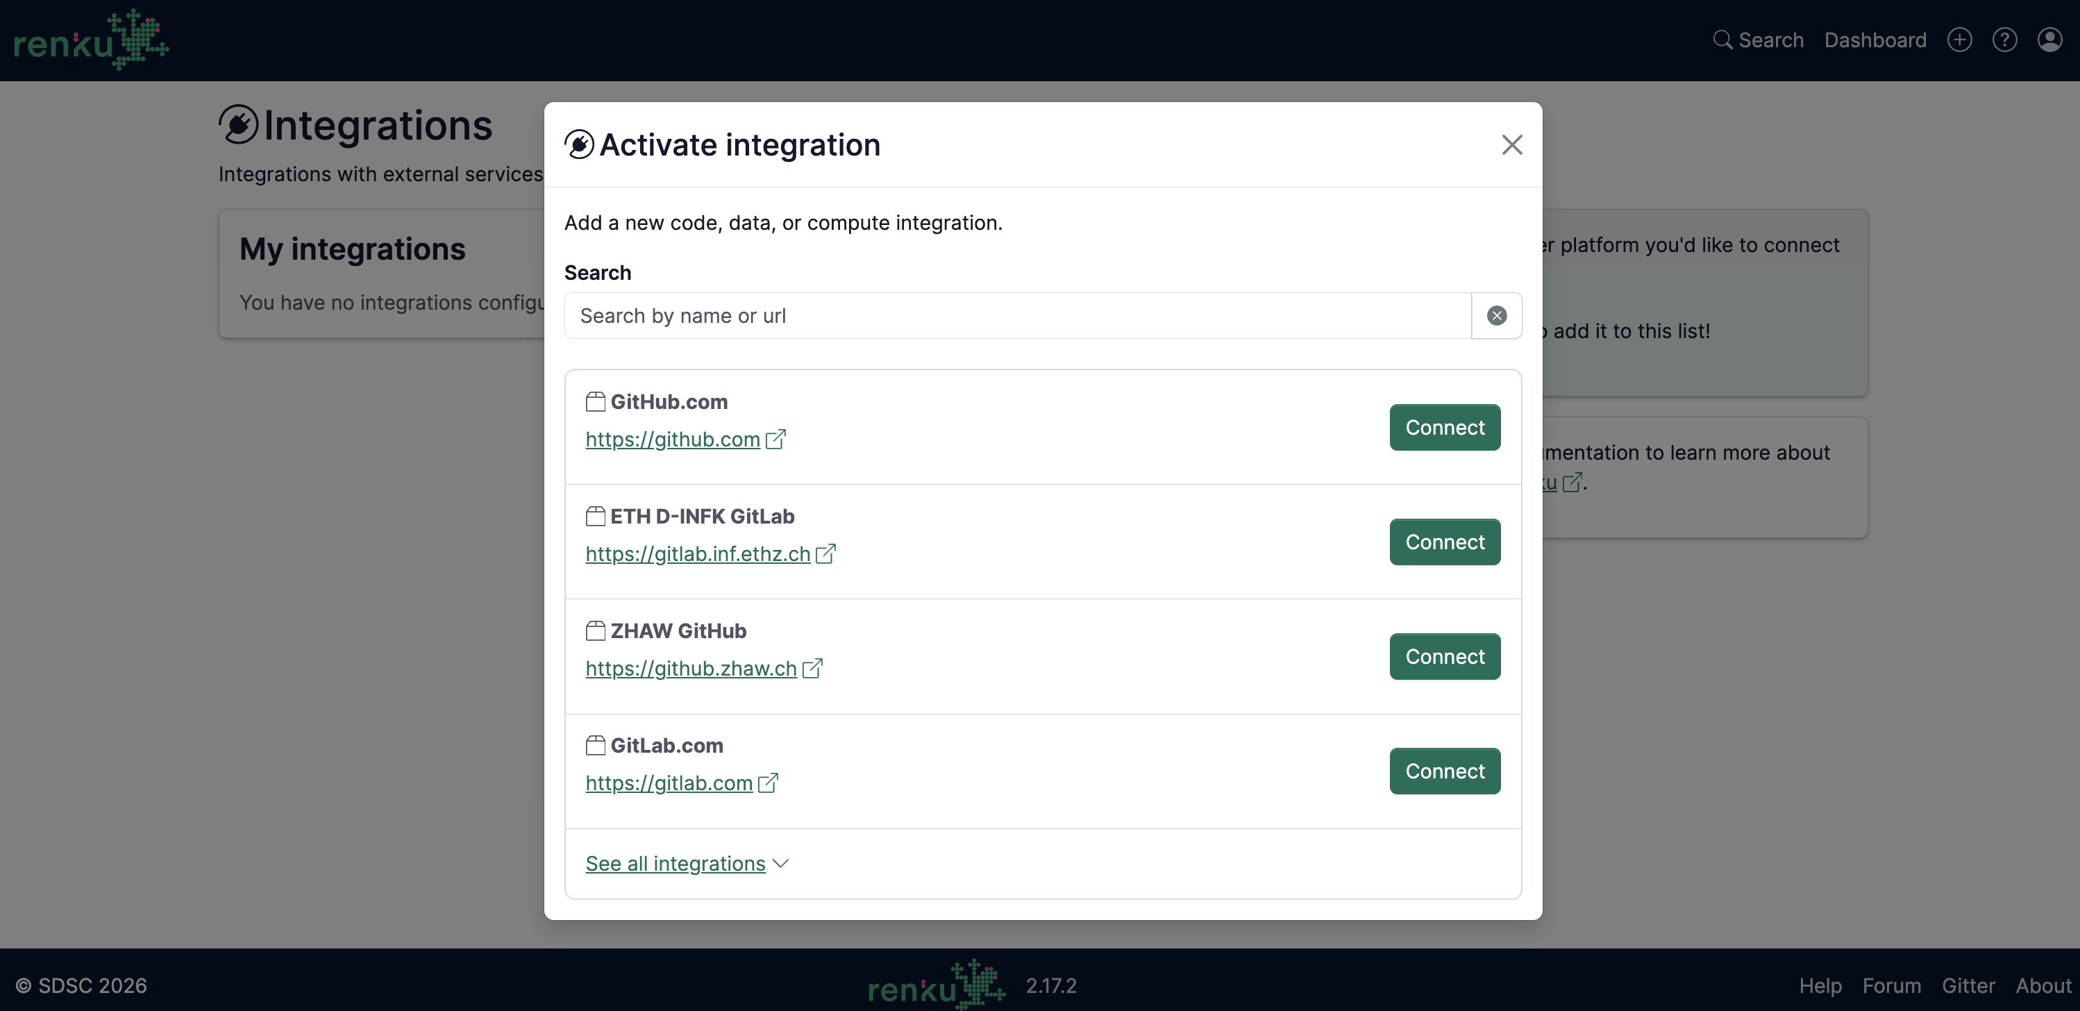The image size is (2080, 1011).
Task: Click the repository icon beside GitLab.com
Action: click(x=595, y=745)
